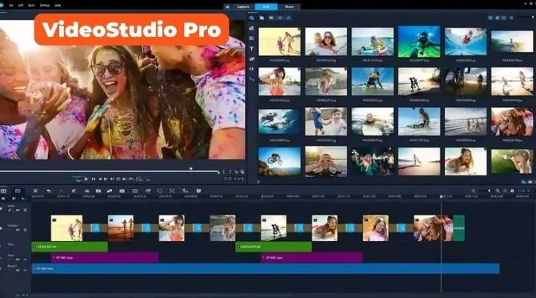Open the timeline customize tools icon
Image resolution: width=536 pixels, height=298 pixels.
tap(35, 191)
